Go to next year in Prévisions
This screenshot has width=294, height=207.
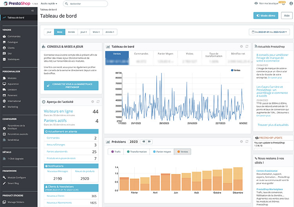point(149,142)
